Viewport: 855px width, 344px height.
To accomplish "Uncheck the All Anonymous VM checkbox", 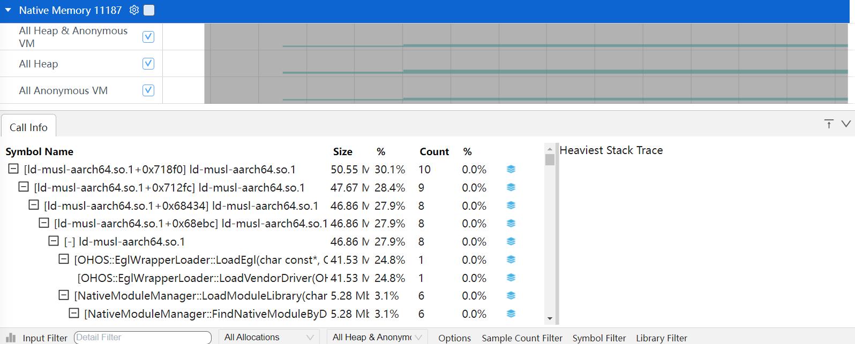I will coord(148,90).
